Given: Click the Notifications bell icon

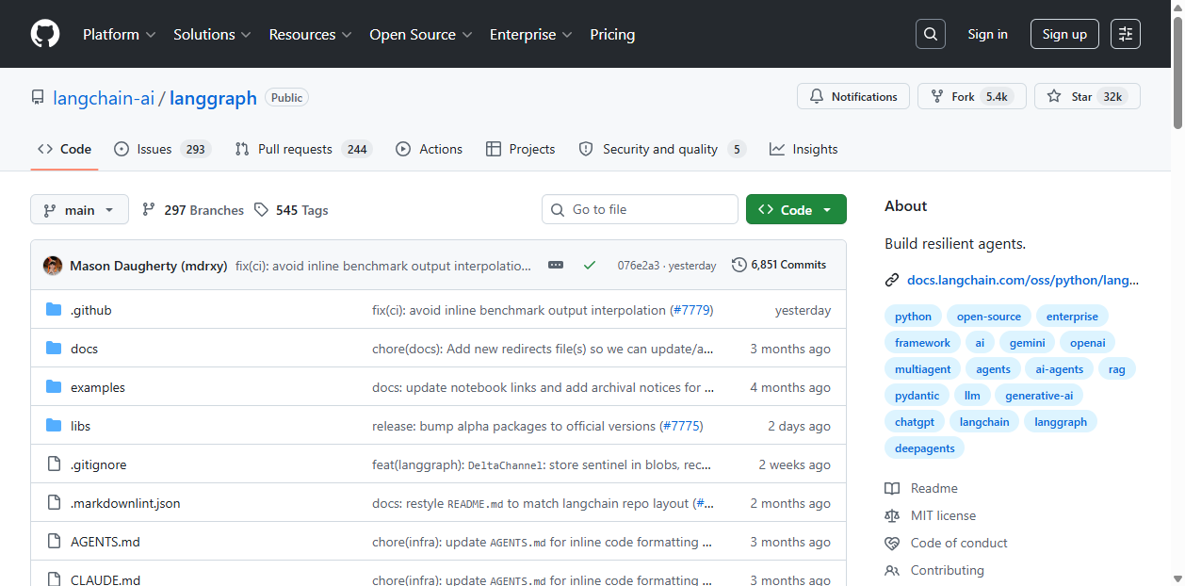Looking at the screenshot, I should [x=816, y=97].
